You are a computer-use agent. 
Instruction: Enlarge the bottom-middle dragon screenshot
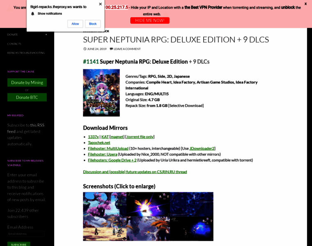tap(148, 229)
